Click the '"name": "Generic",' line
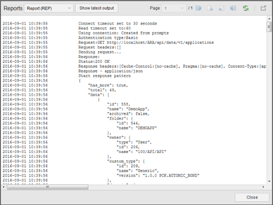 (x=138, y=171)
